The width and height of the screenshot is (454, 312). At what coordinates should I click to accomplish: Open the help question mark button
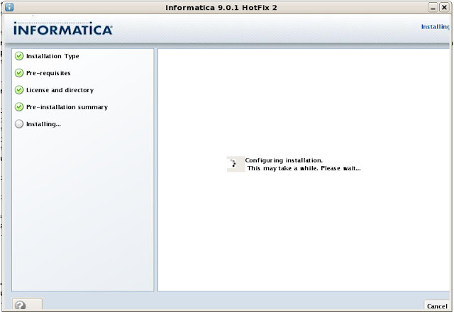click(27, 305)
